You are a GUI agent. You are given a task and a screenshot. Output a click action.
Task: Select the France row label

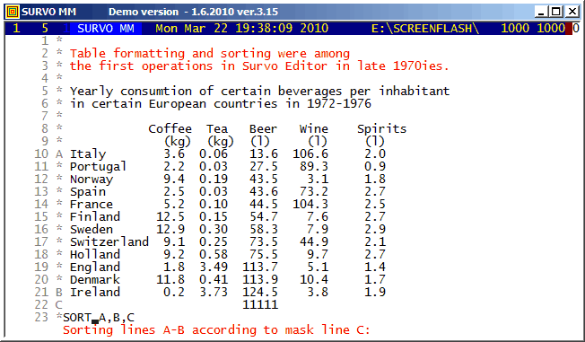coord(92,205)
